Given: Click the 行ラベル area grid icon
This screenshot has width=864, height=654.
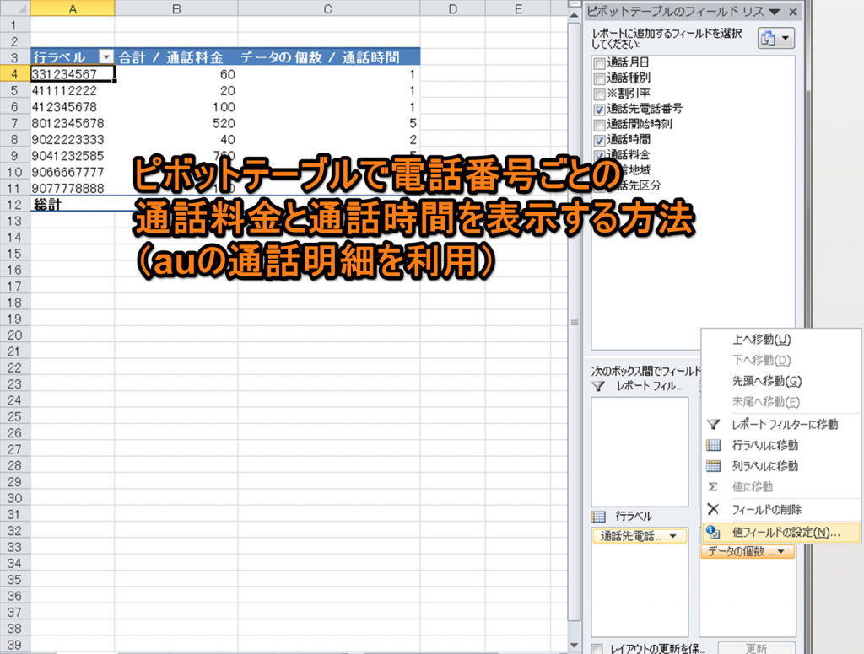Looking at the screenshot, I should (x=598, y=517).
